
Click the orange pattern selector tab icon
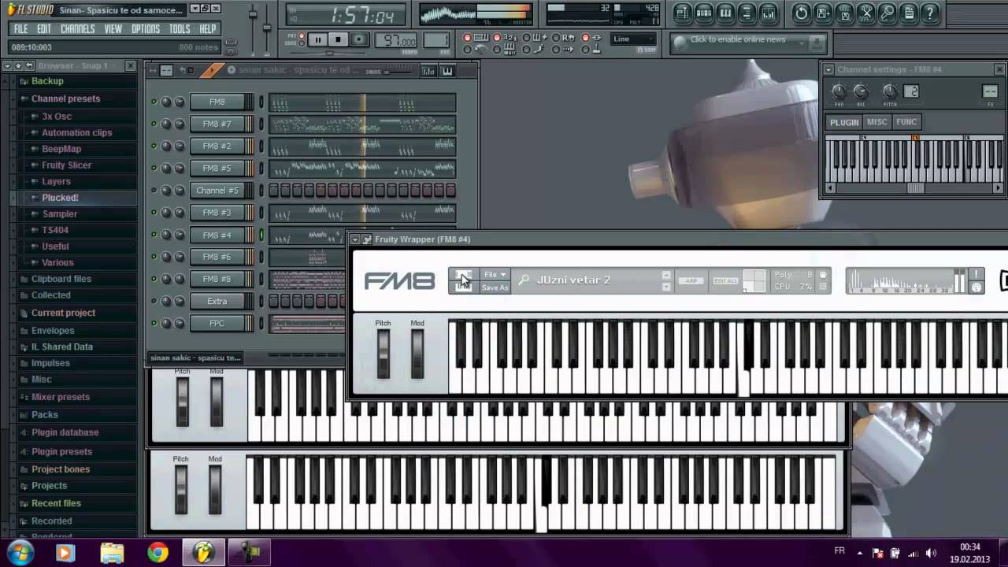tap(210, 71)
